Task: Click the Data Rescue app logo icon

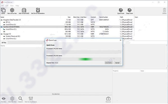Action: [2, 2]
